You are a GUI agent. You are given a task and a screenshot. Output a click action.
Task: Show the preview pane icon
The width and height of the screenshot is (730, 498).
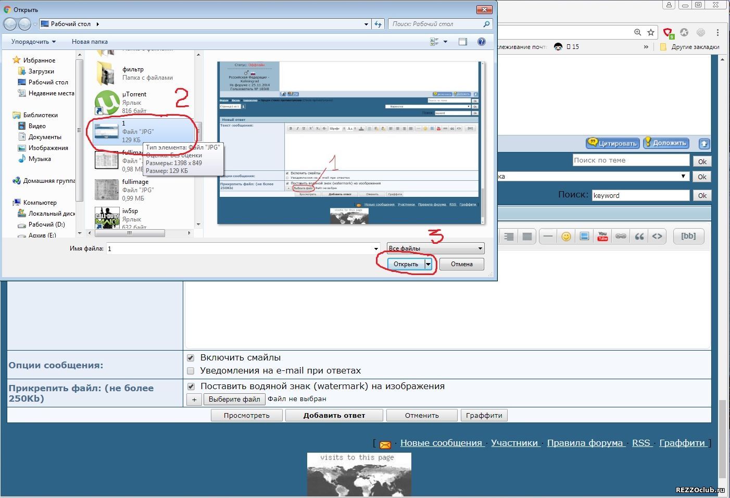[463, 42]
